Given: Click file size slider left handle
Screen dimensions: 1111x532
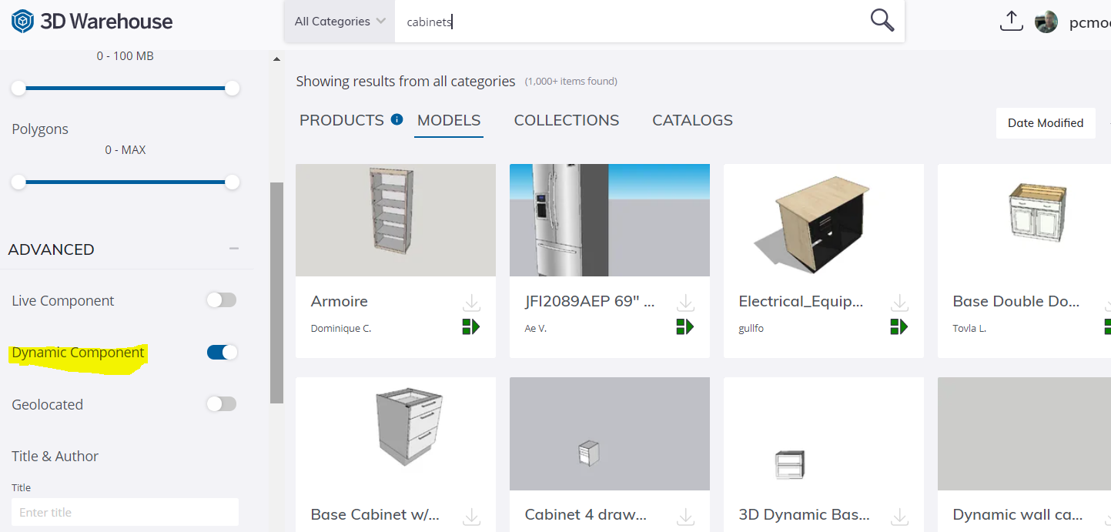Looking at the screenshot, I should click(18, 89).
